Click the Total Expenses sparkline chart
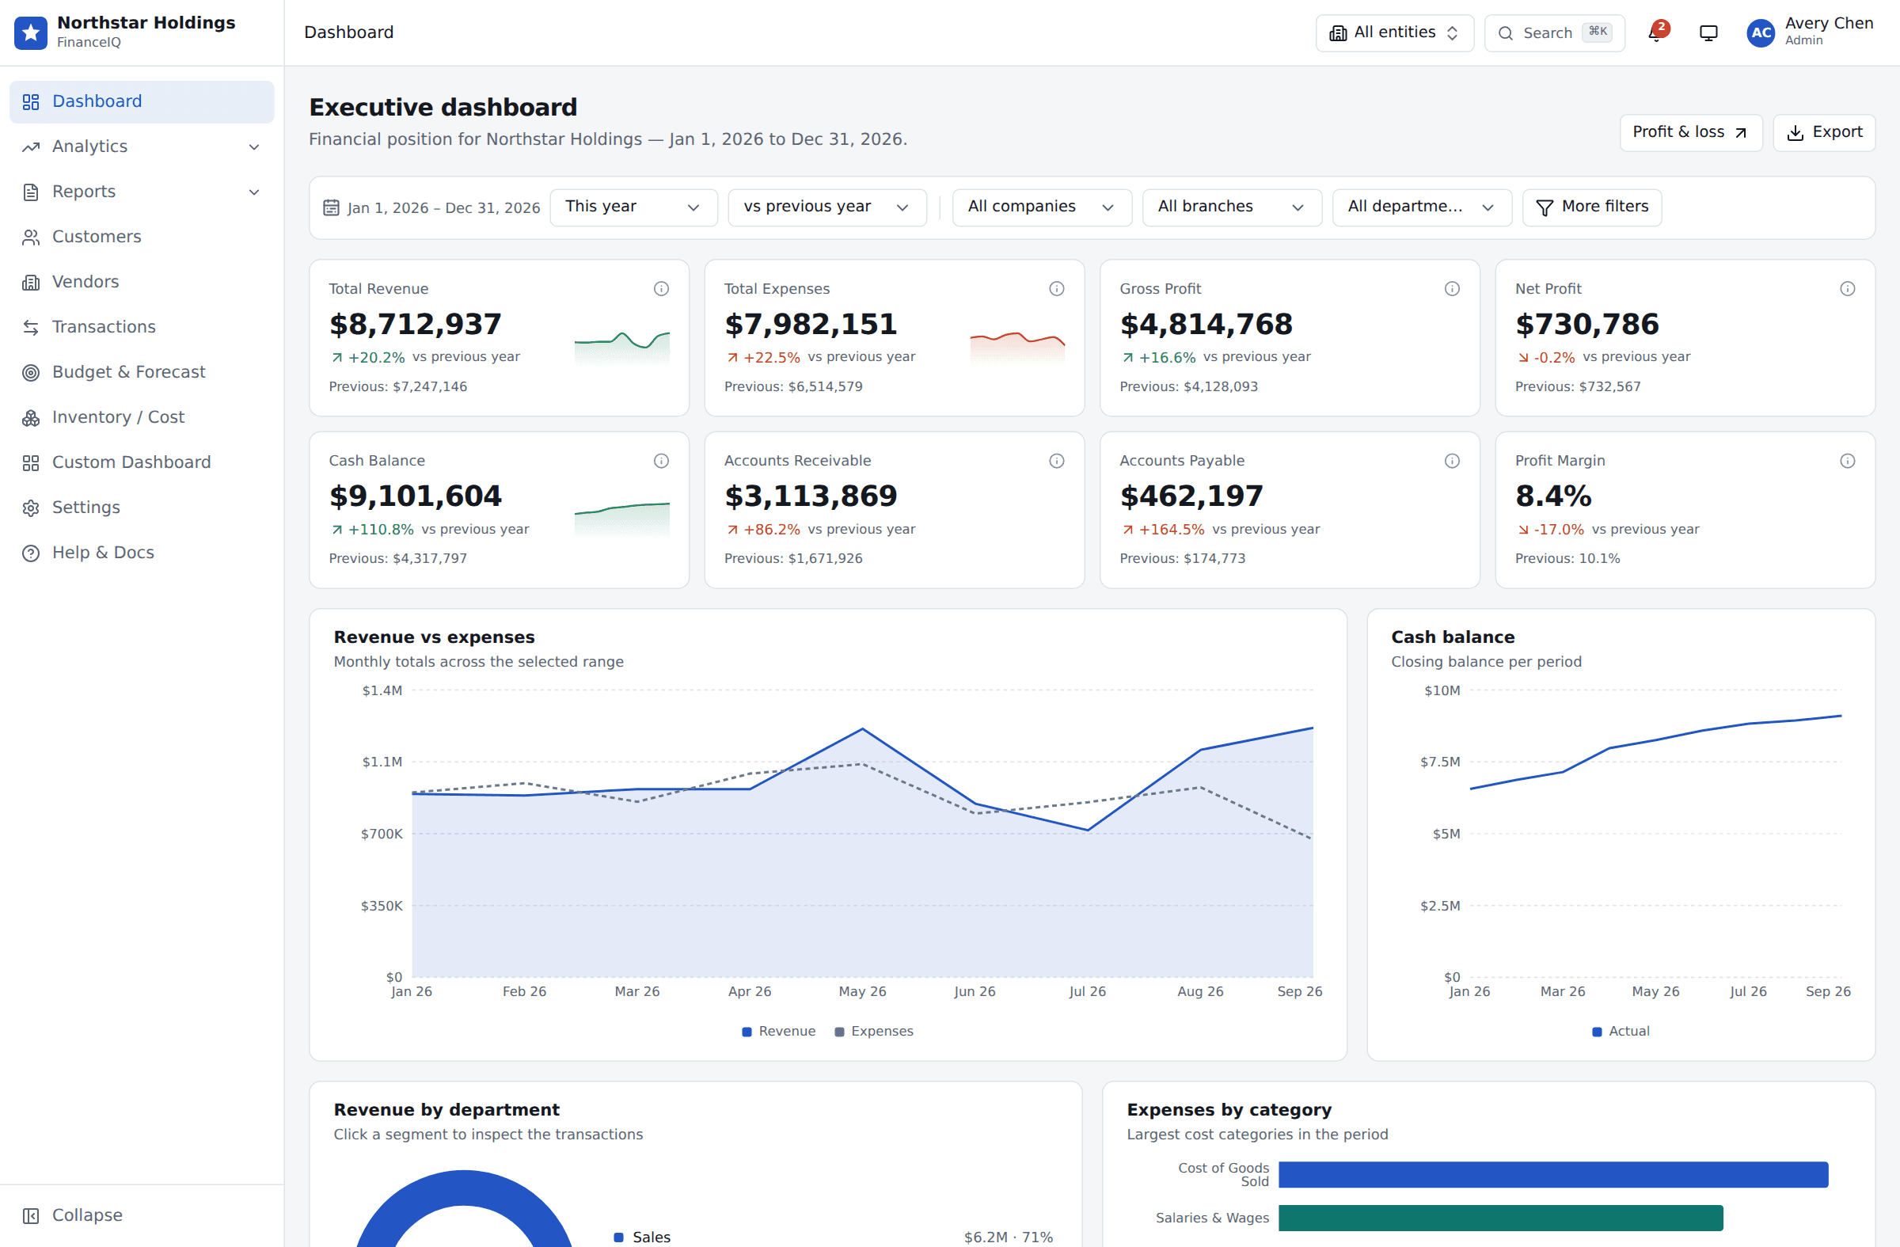The image size is (1900, 1247). (1017, 348)
